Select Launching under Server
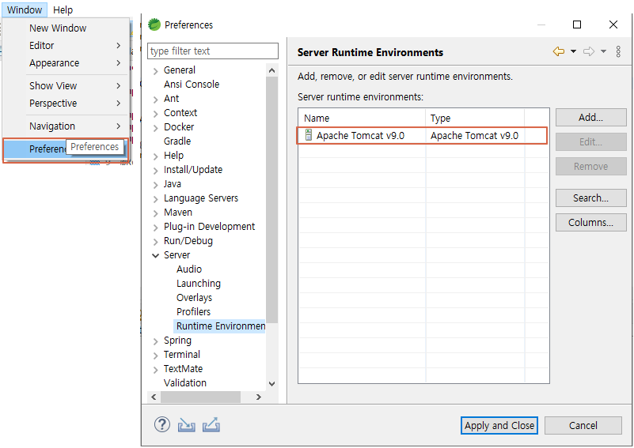 [x=199, y=284]
